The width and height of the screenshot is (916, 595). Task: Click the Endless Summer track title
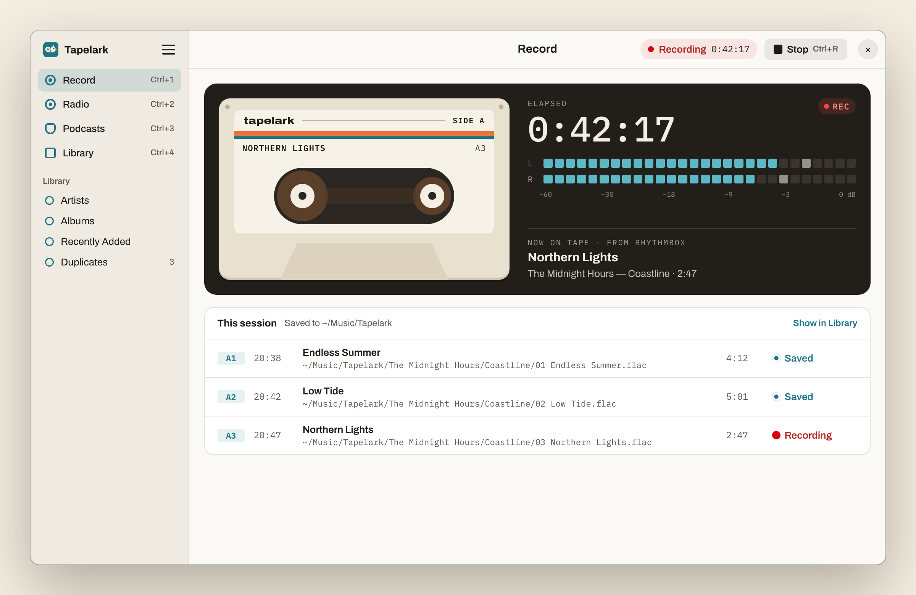pos(341,352)
